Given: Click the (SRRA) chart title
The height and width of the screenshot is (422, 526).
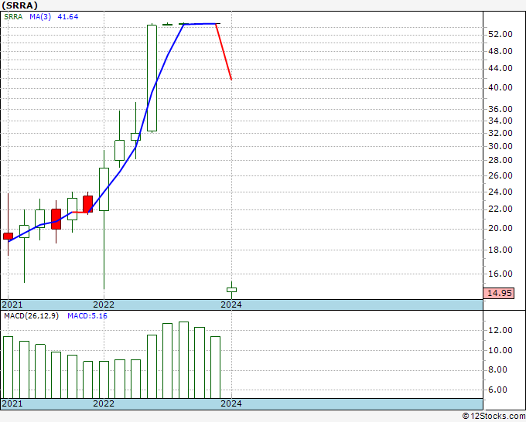Looking at the screenshot, I should click(19, 5).
